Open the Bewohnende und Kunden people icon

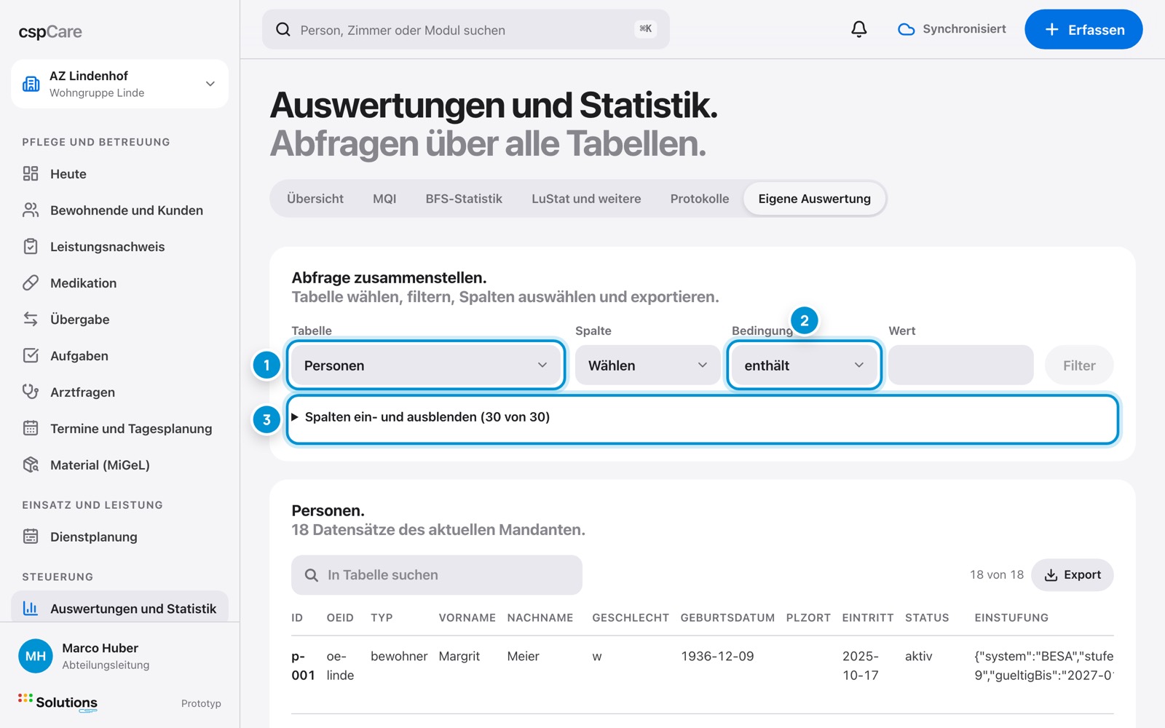[x=31, y=210]
